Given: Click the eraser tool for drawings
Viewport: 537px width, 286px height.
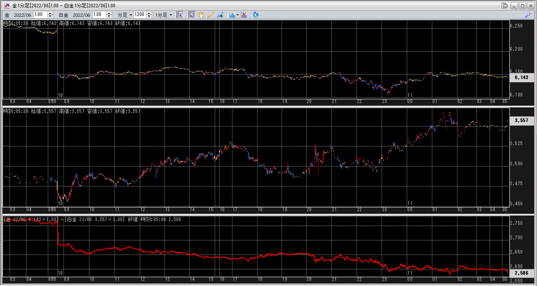Looking at the screenshot, I should click(220, 15).
